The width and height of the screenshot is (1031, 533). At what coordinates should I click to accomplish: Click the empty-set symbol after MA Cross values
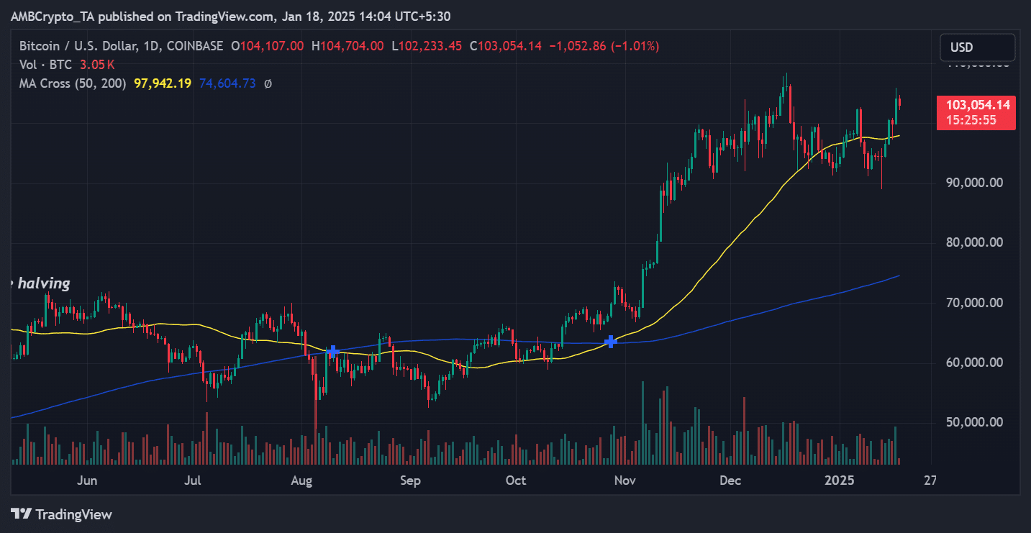(x=268, y=83)
